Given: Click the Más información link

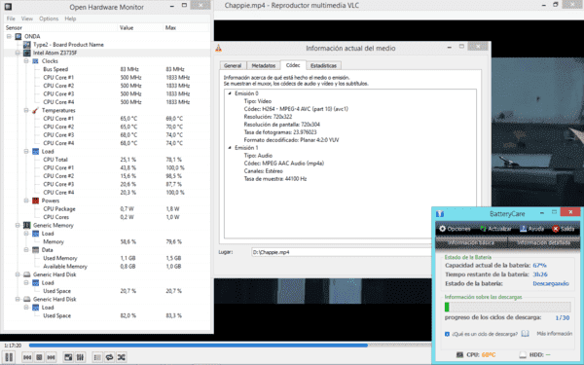Looking at the screenshot, I should [x=554, y=333].
